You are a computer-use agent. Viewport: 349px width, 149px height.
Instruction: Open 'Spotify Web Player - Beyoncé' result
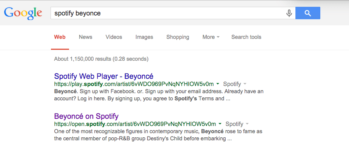[x=104, y=76]
